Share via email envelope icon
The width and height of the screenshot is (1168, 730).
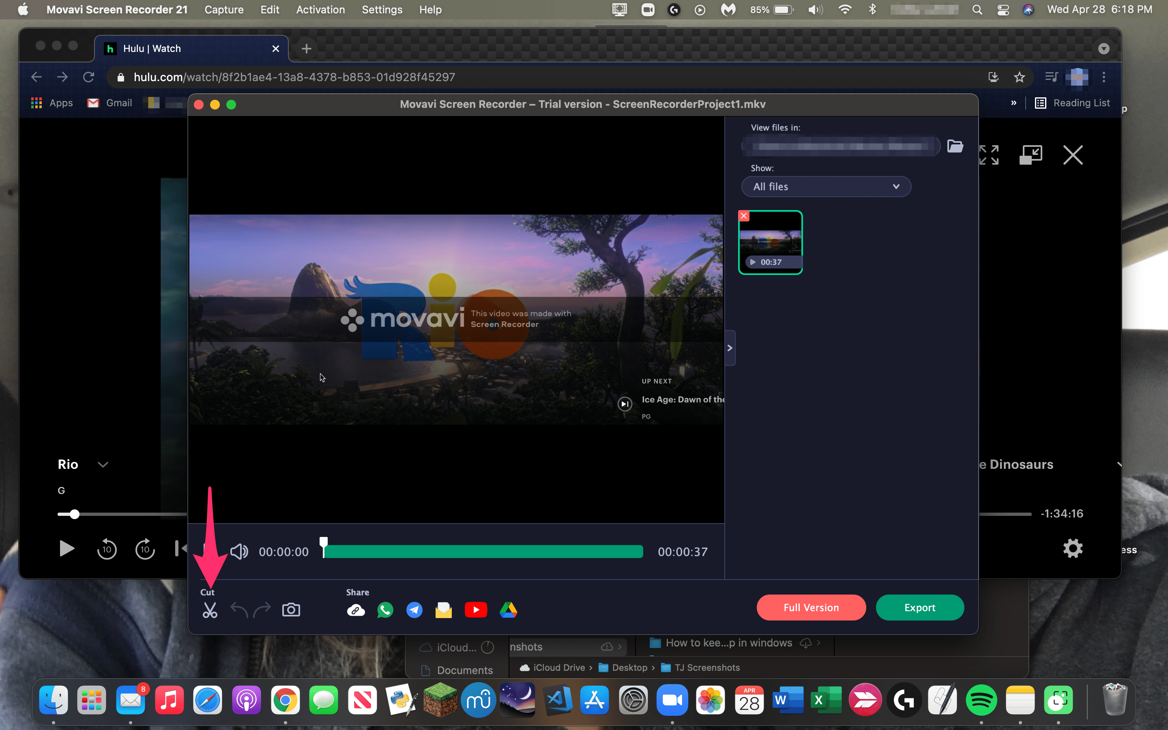(443, 610)
